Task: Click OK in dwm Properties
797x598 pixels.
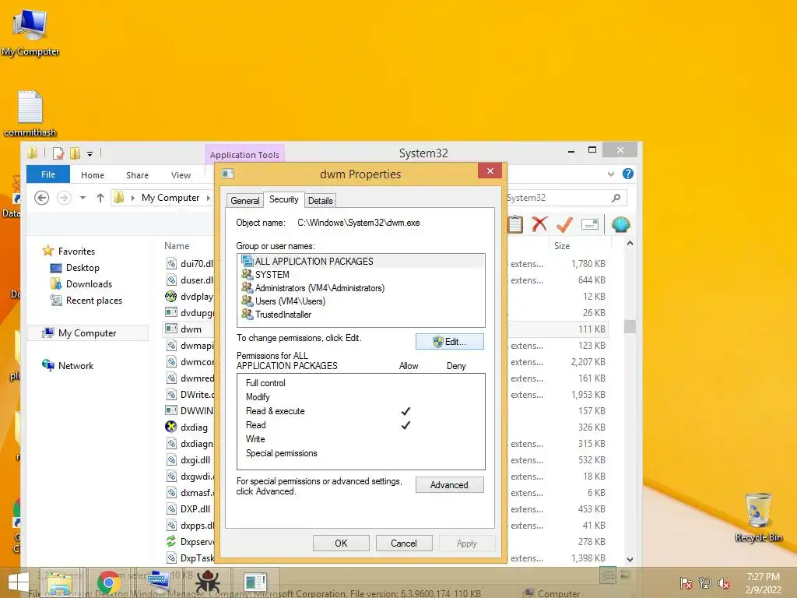Action: 341,543
